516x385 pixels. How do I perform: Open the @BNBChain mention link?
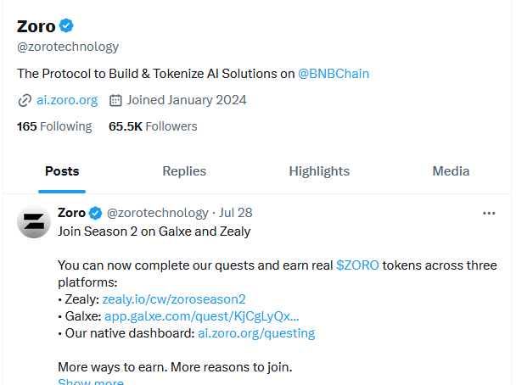point(334,74)
